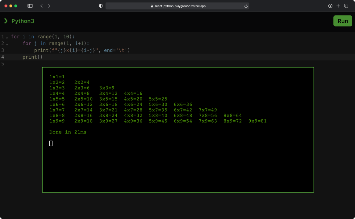The image size is (355, 219).
Task: Go back using the back arrow
Action: pyautogui.click(x=42, y=6)
